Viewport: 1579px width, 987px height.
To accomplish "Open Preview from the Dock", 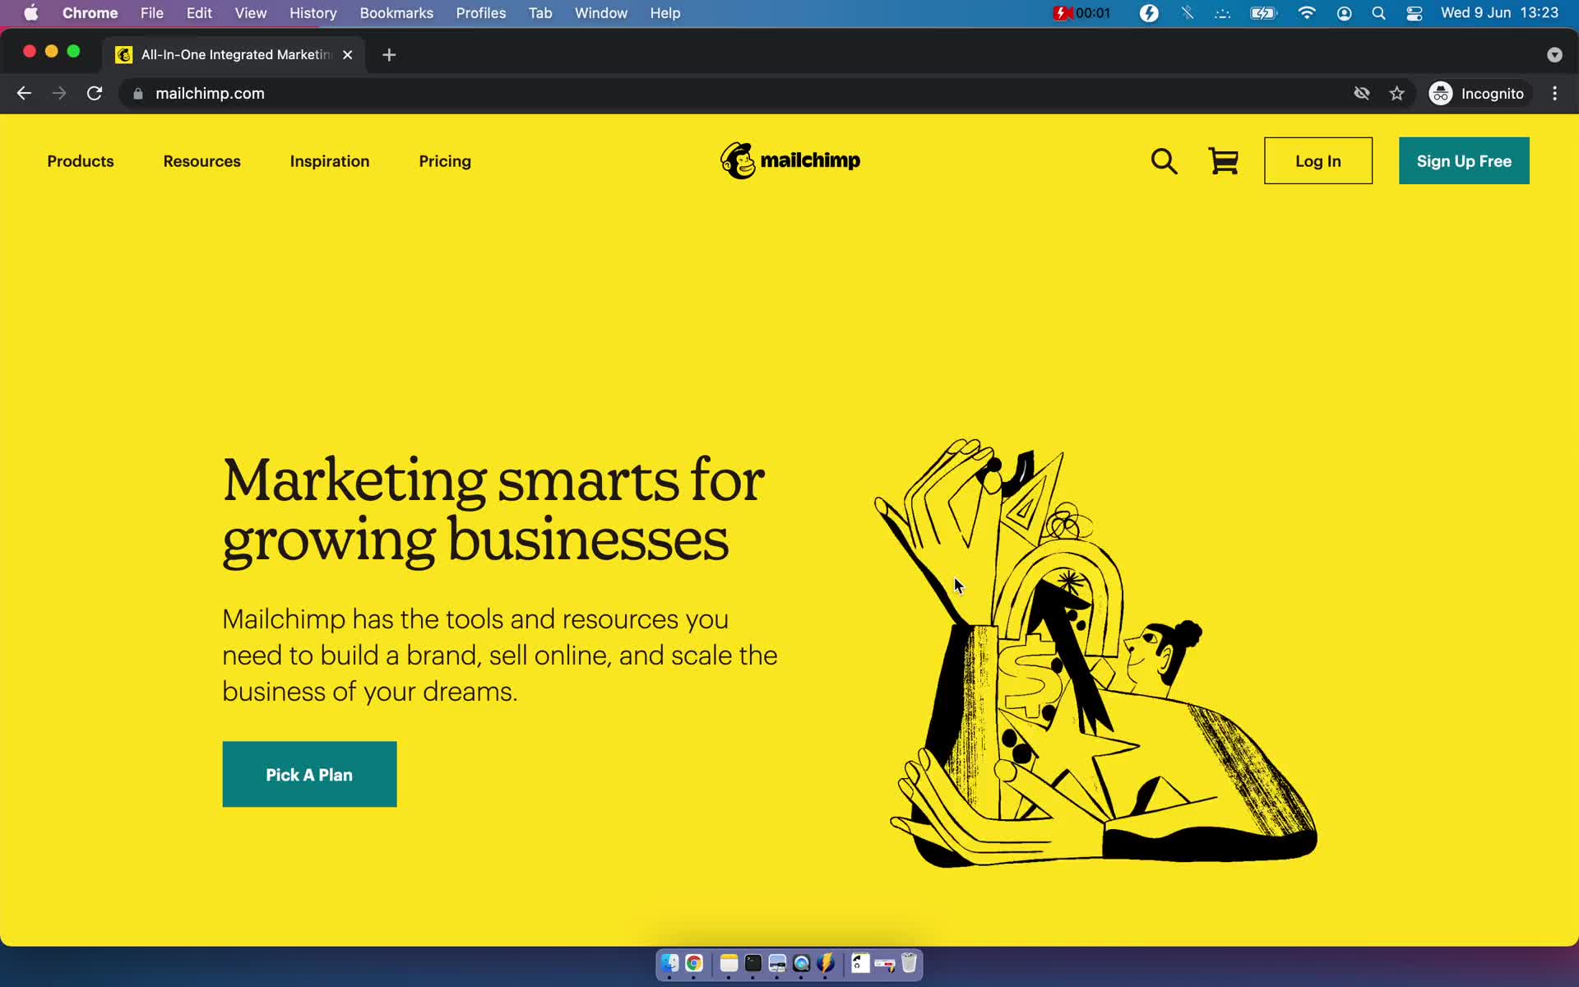I will (x=777, y=963).
